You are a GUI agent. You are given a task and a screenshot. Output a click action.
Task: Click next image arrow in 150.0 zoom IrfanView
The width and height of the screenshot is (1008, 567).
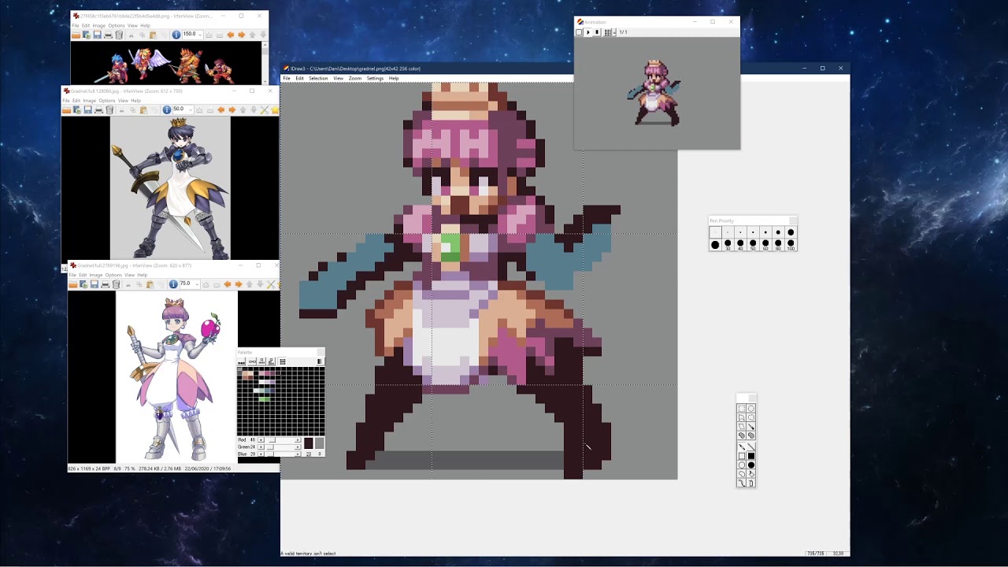(x=242, y=35)
